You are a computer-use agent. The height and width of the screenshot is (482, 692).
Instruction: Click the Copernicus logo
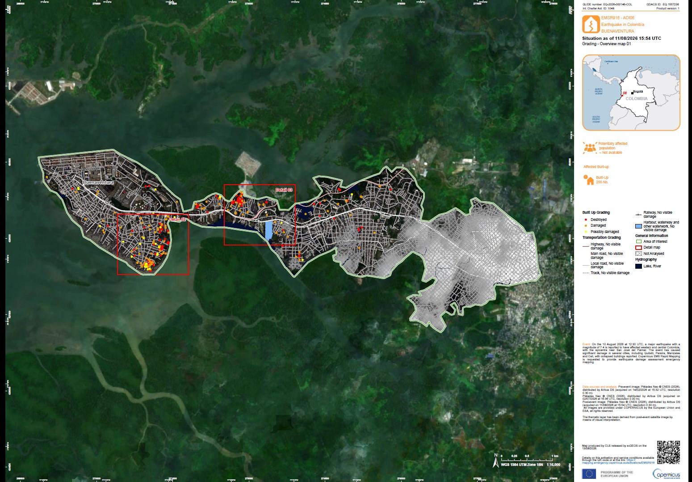tap(666, 474)
